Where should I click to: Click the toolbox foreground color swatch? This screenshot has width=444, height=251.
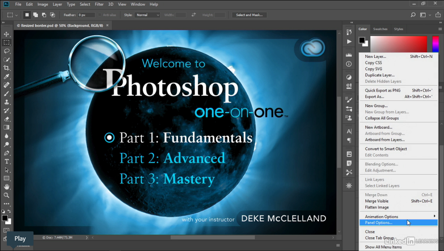click(x=5, y=218)
